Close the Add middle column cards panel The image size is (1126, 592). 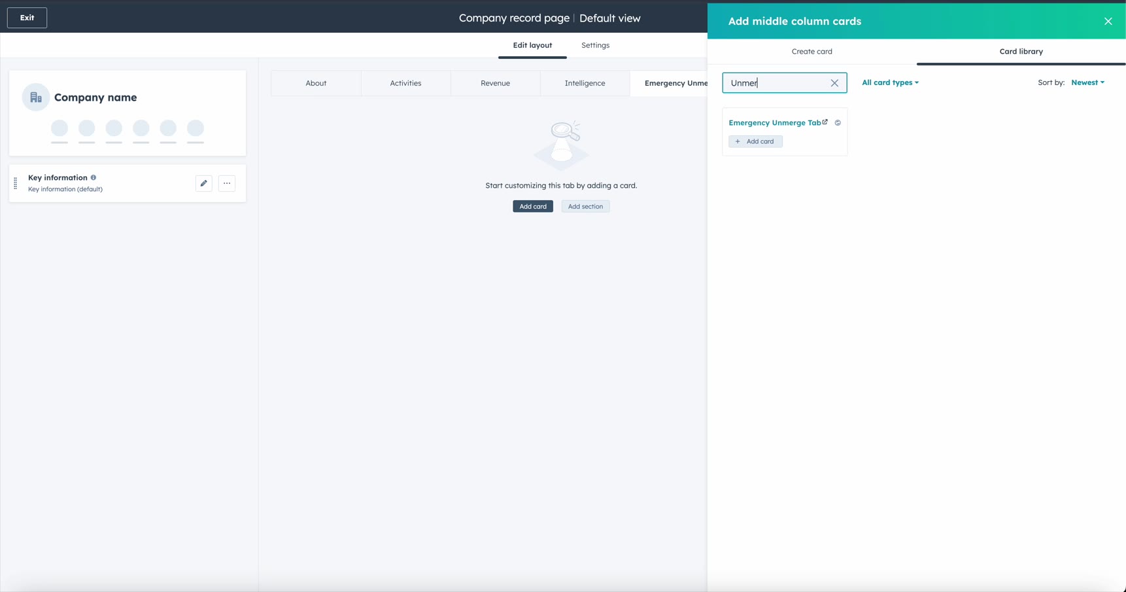tap(1108, 21)
